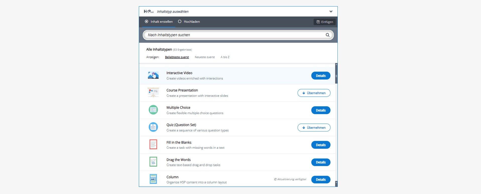The height and width of the screenshot is (194, 481).
Task: Click the Quiz (Question Set) icon
Action: (x=153, y=127)
